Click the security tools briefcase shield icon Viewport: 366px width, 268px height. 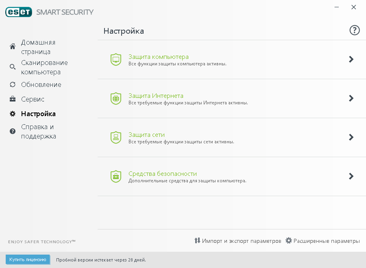pos(116,176)
